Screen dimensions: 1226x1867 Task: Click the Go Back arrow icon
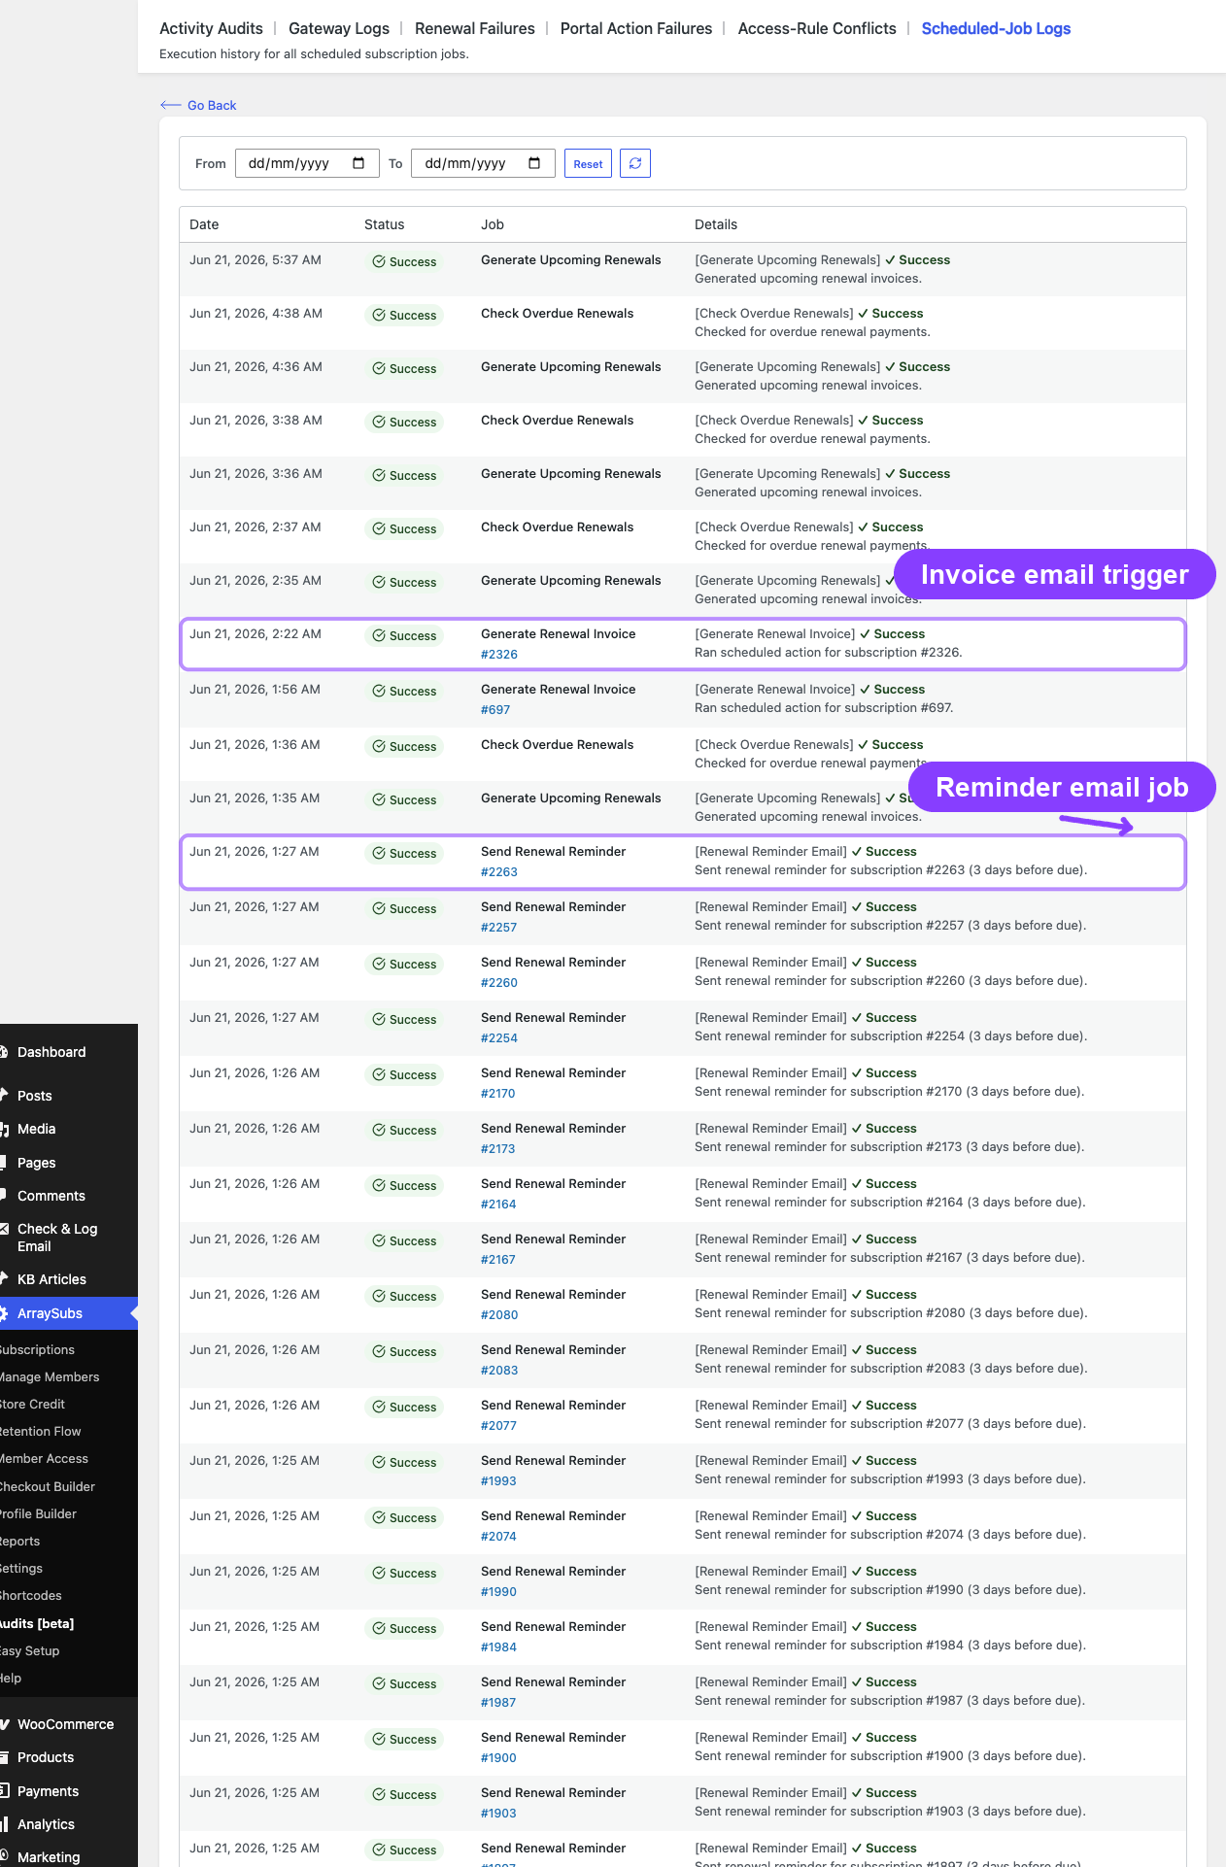pos(170,105)
